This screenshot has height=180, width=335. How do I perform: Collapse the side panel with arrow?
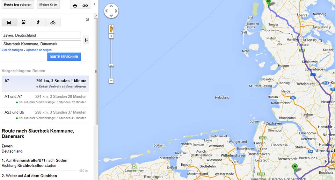pos(94,4)
